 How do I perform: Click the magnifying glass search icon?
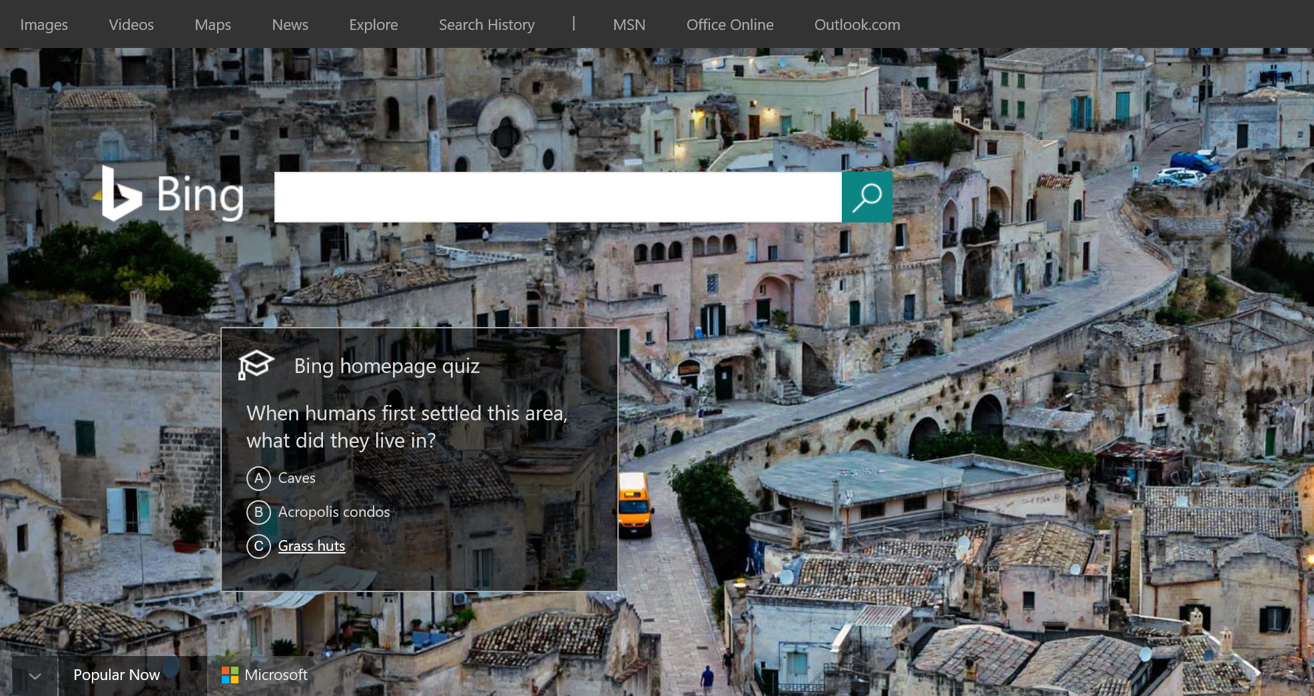[866, 196]
